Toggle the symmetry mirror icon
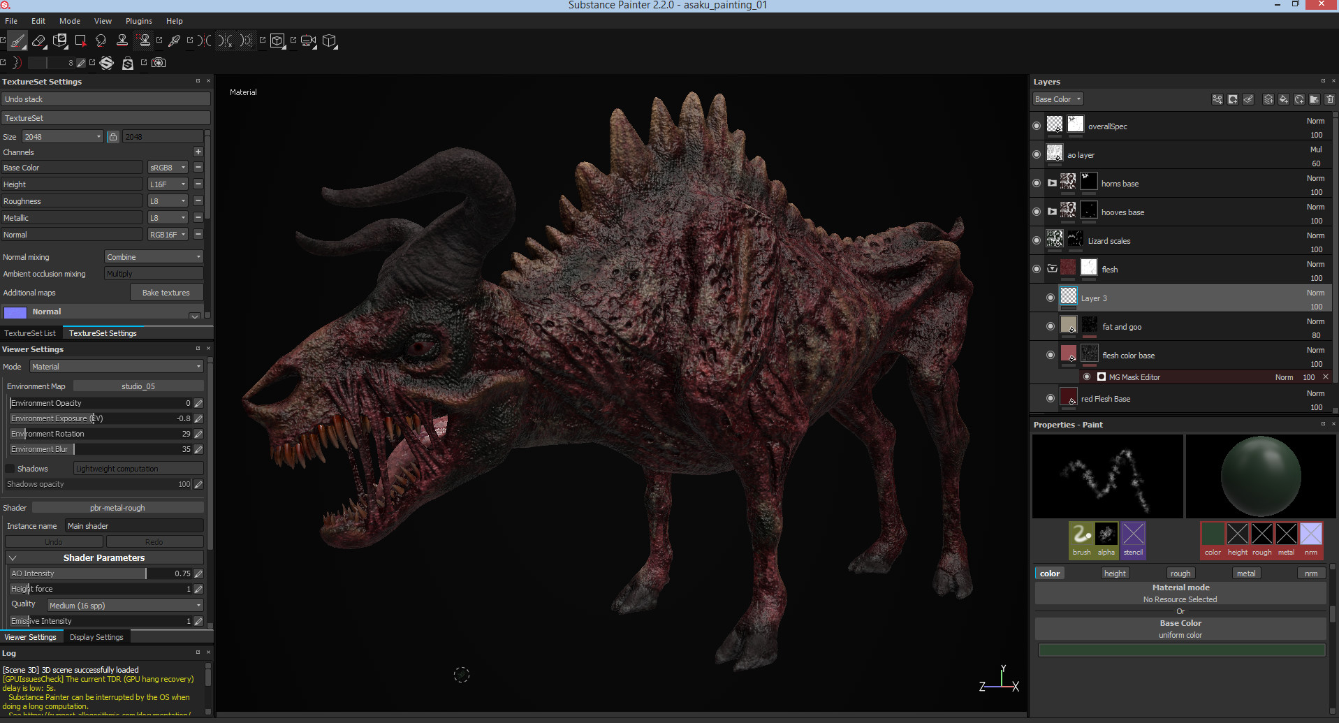Screen dimensions: 1339x723 pyautogui.click(x=205, y=41)
